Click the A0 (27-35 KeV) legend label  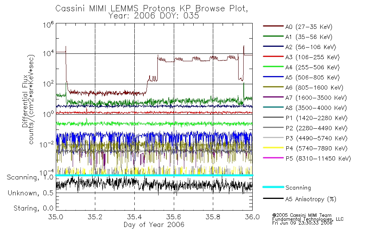tap(309, 27)
